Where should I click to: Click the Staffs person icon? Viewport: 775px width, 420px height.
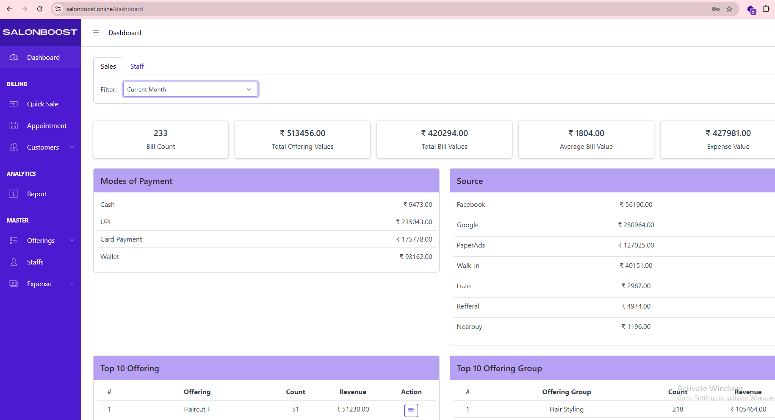[14, 262]
